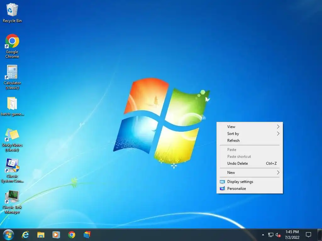This screenshot has width=322, height=241.
Task: Open Personalize from context menu
Action: coord(250,189)
